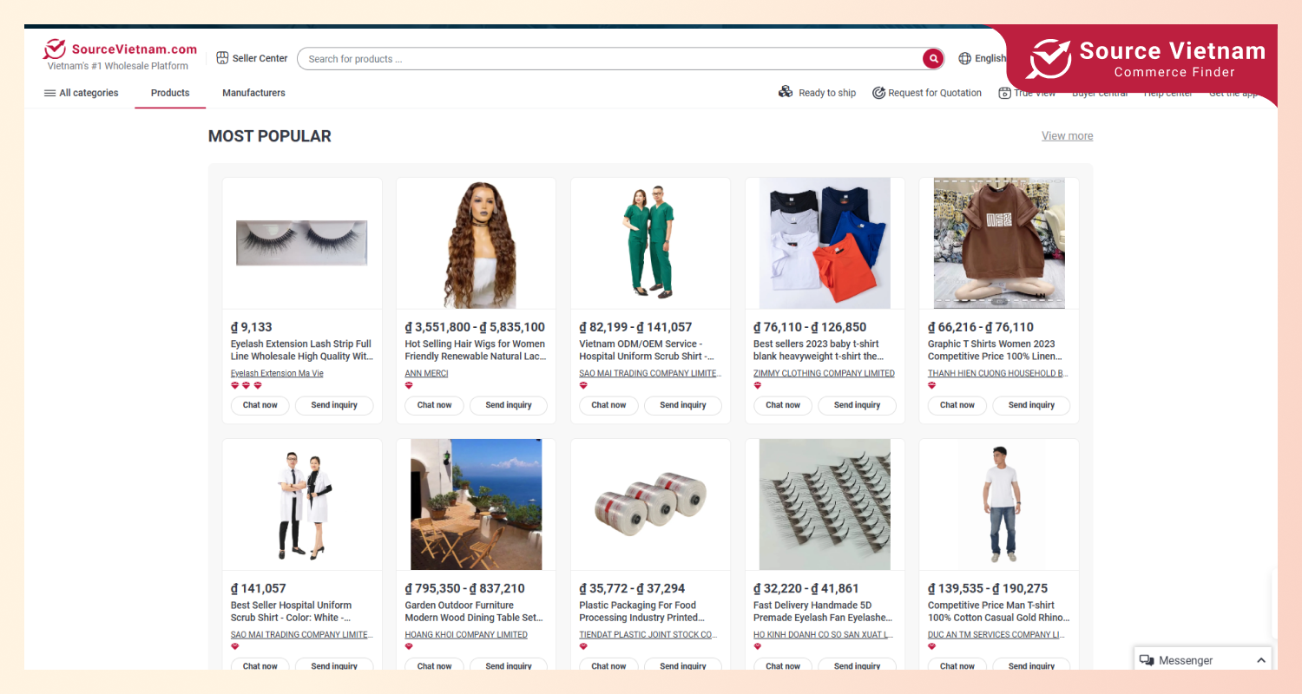Click the True View camera icon
Viewport: 1302px width, 694px height.
[x=1004, y=93]
